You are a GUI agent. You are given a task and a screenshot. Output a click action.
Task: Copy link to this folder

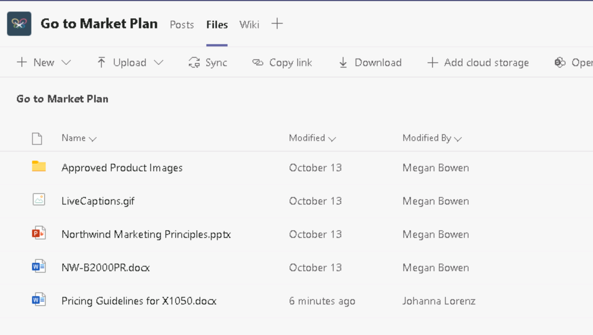point(282,63)
